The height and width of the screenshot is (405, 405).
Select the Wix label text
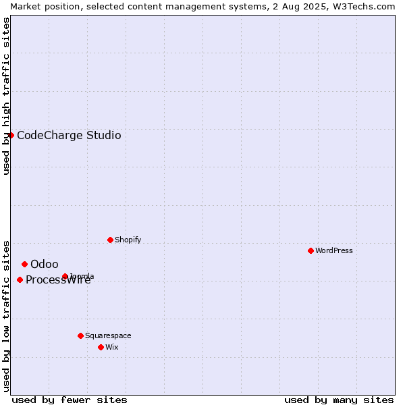click(112, 348)
